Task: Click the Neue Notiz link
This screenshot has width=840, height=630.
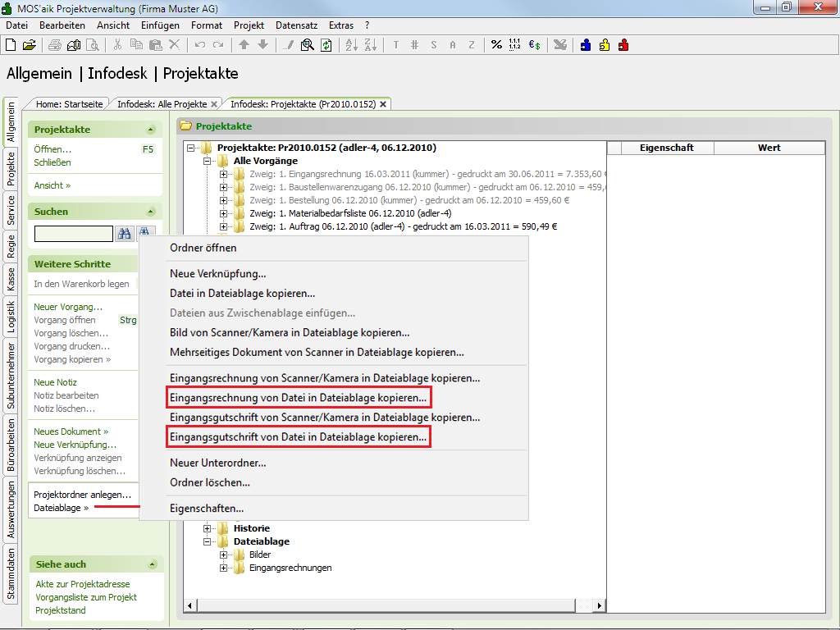Action: point(55,382)
